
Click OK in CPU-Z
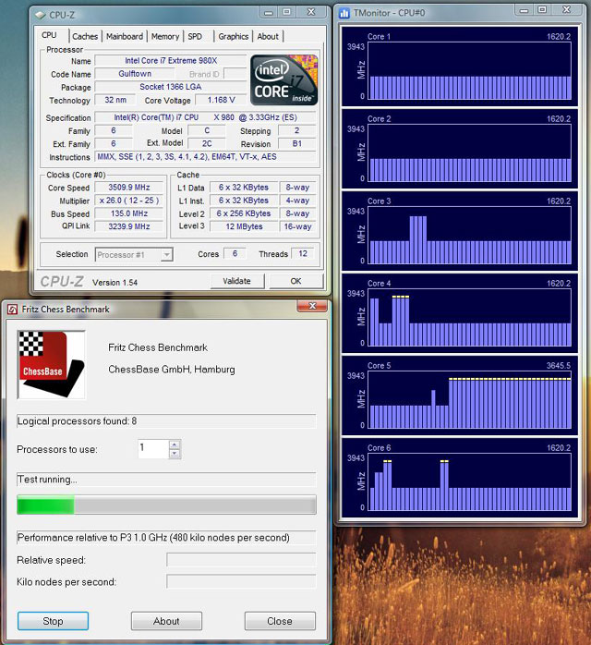pyautogui.click(x=295, y=281)
